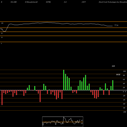The image size is (127, 127).
Task: Click the MR axis label 60
Action: click(x=124, y=80)
